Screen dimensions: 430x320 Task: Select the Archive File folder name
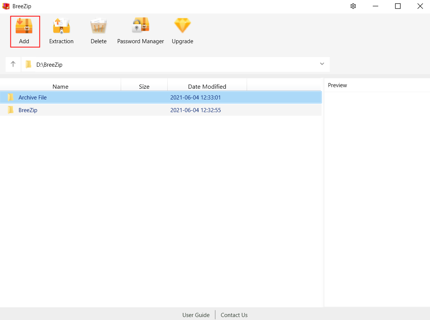tap(33, 97)
